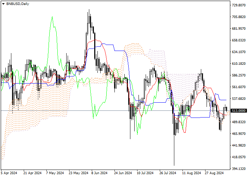Click the 418.0570 price axis value

coord(239,157)
